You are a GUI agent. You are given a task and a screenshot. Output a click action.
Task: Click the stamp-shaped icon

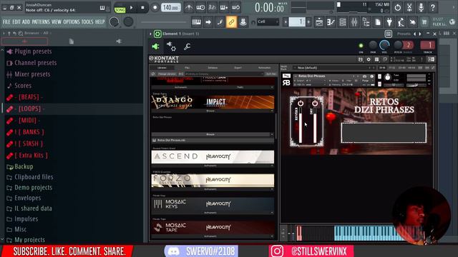[243, 22]
